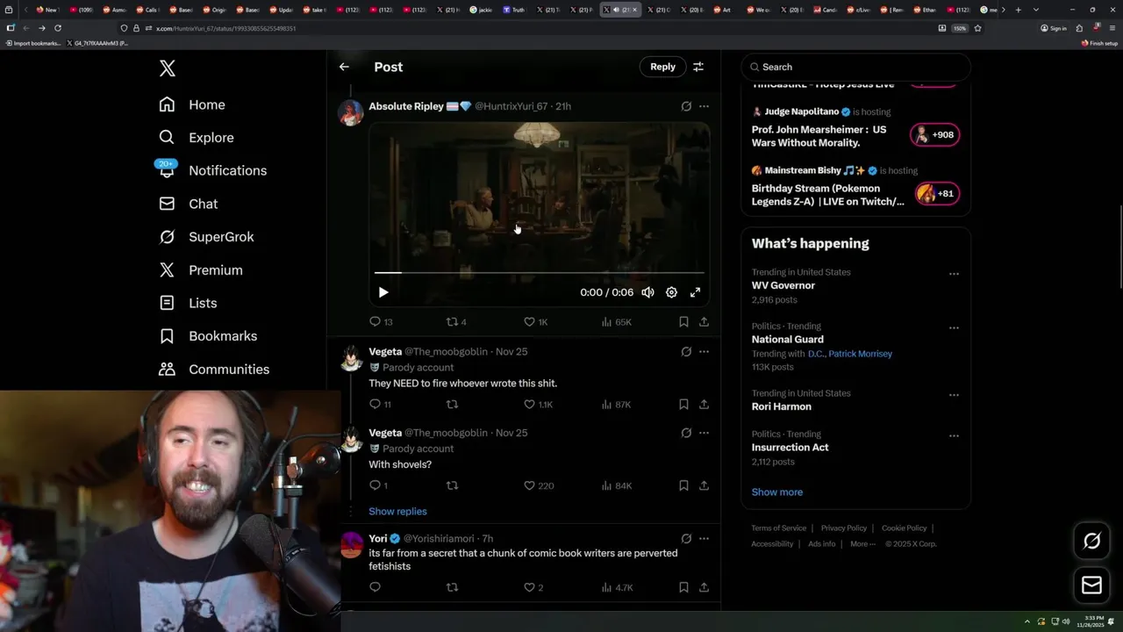
Task: Open Communities in sidebar
Action: [x=214, y=370]
